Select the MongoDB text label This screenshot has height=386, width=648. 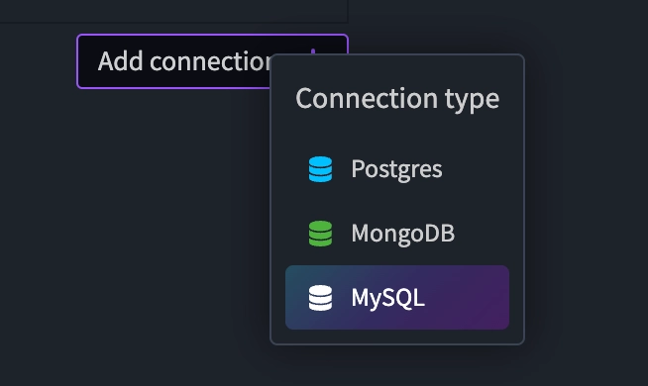tap(403, 234)
